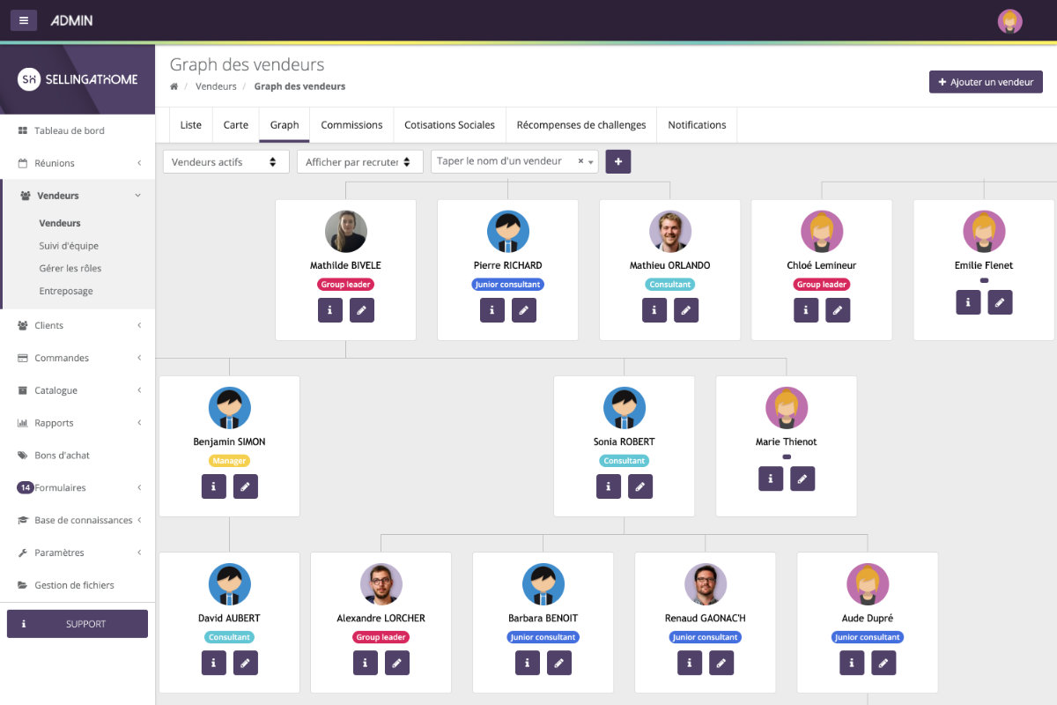Edit Renaud GAONAC'H with pencil icon

[721, 663]
